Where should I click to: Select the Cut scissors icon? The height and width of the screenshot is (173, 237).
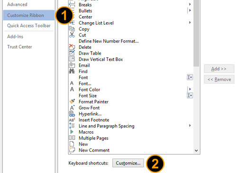[x=72, y=35]
